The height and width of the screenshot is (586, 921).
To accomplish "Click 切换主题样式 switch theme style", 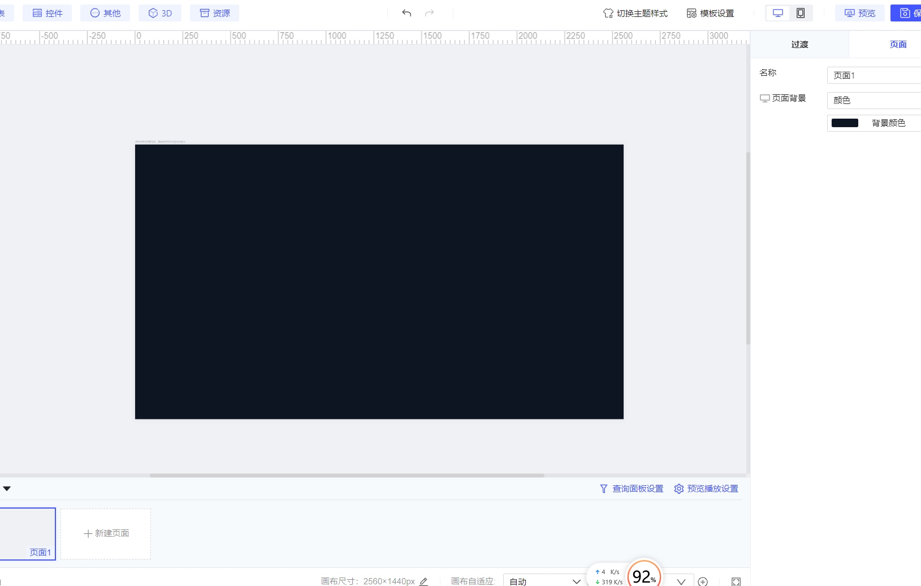I will click(x=635, y=13).
